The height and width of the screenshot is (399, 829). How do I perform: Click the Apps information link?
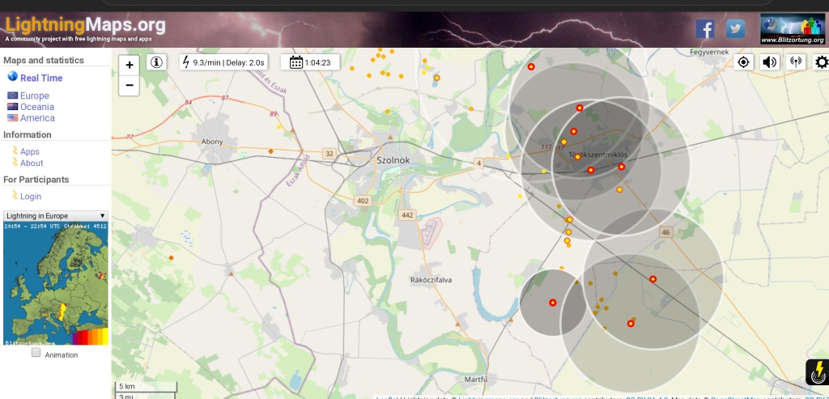(x=30, y=152)
